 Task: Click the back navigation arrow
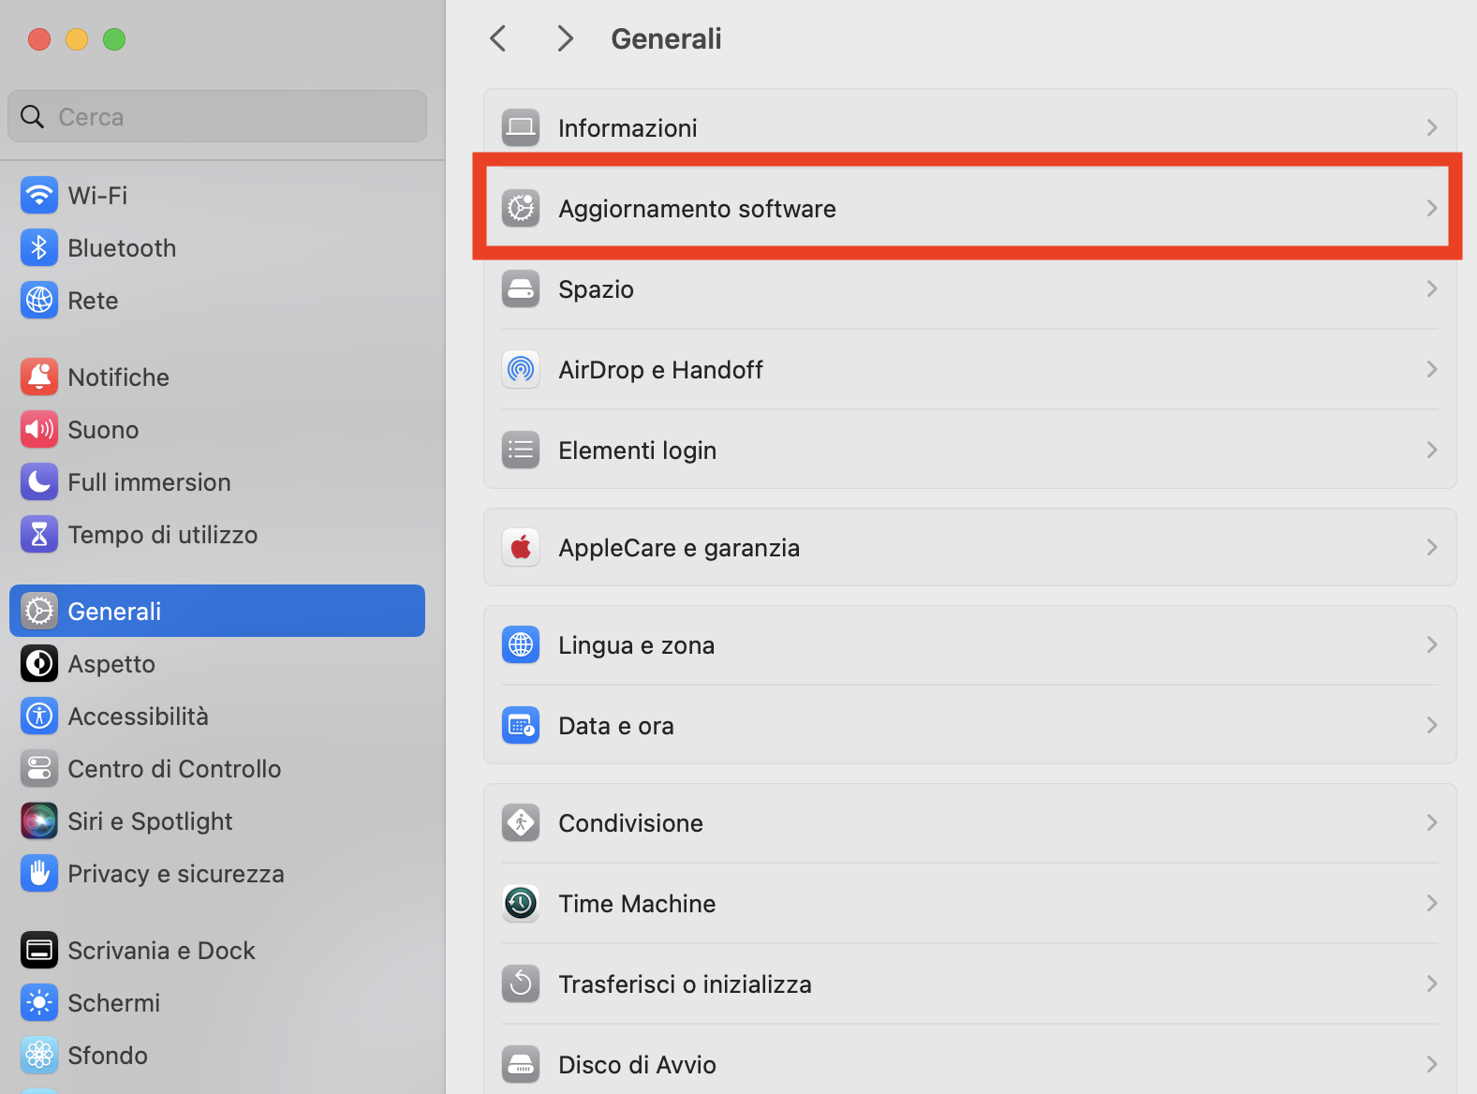point(497,37)
